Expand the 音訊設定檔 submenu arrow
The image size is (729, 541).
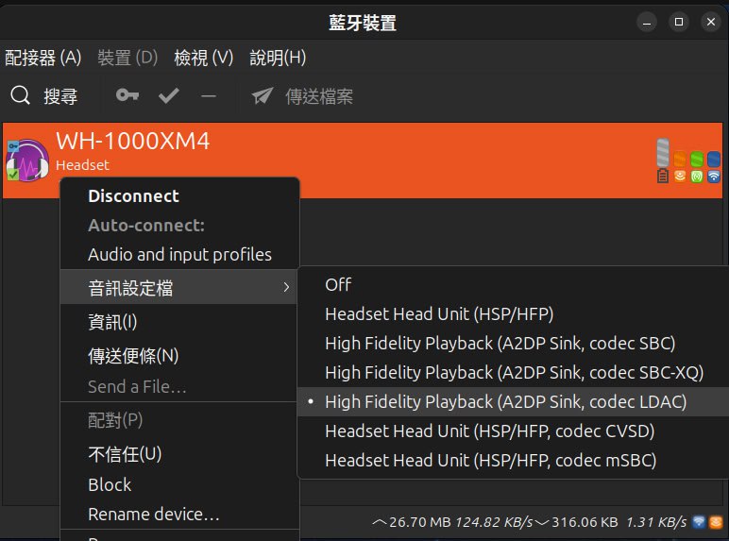286,287
